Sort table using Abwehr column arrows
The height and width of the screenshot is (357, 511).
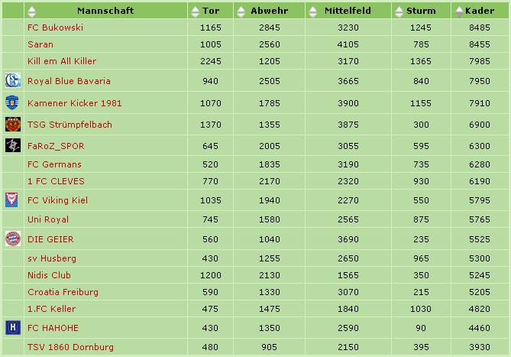(242, 11)
